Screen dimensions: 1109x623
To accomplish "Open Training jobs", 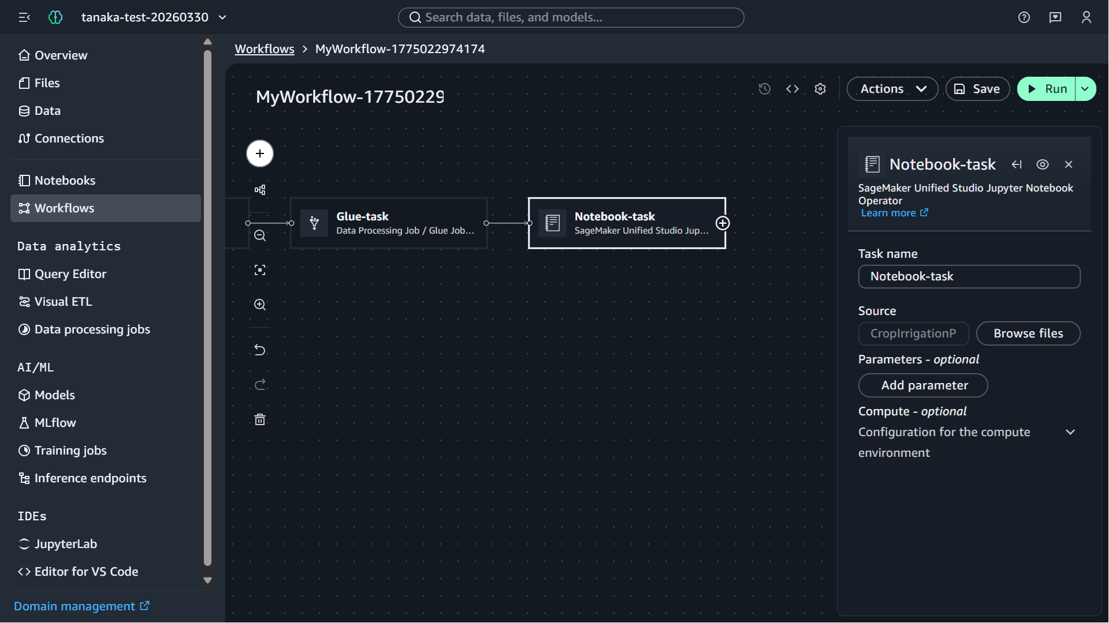I will click(x=106, y=451).
